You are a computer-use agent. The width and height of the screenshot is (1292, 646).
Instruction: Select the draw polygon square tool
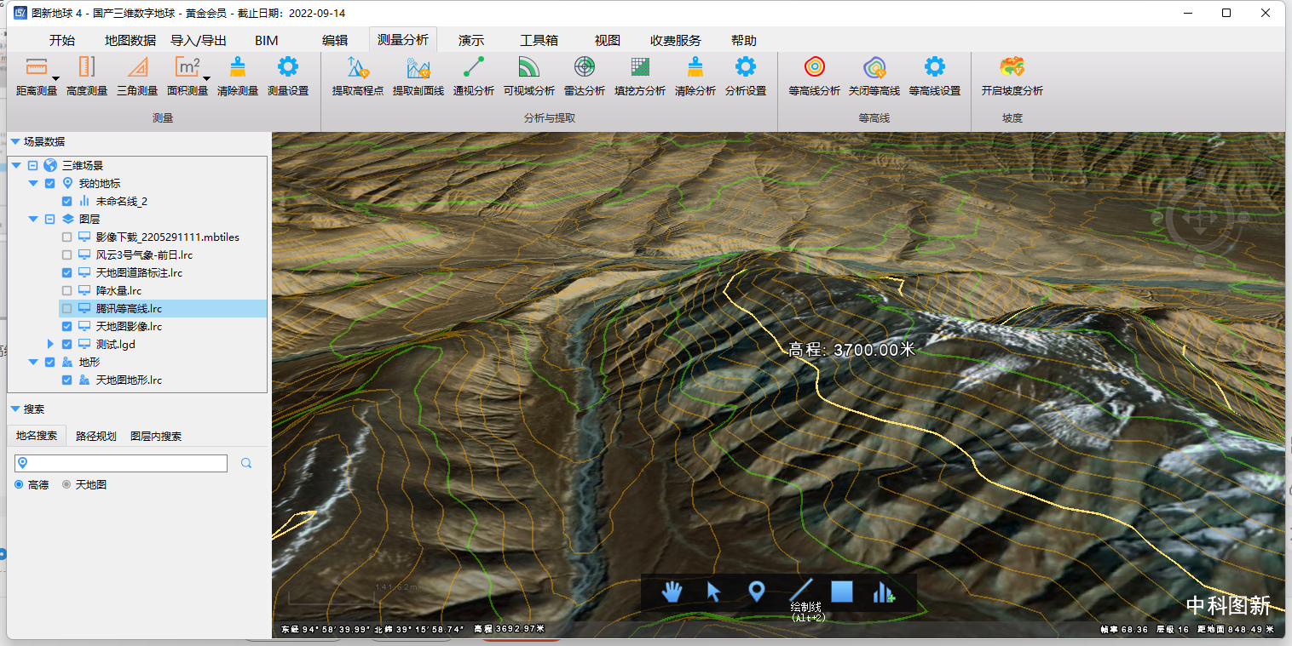842,592
